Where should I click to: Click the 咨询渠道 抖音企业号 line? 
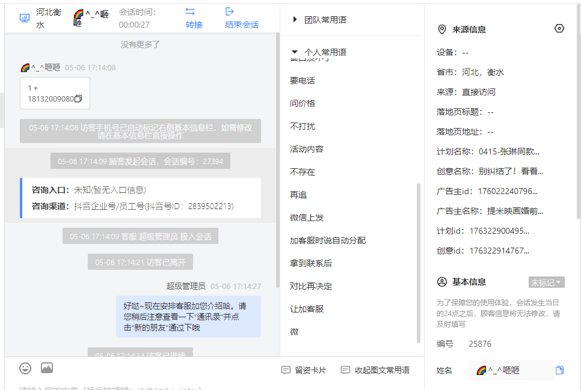[133, 206]
